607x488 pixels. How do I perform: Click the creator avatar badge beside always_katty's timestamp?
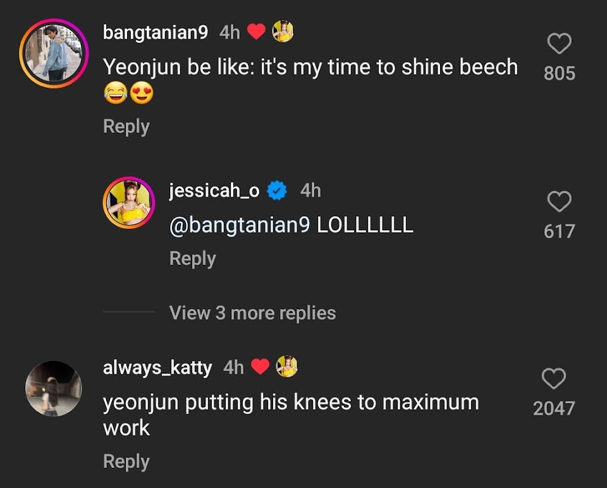287,367
